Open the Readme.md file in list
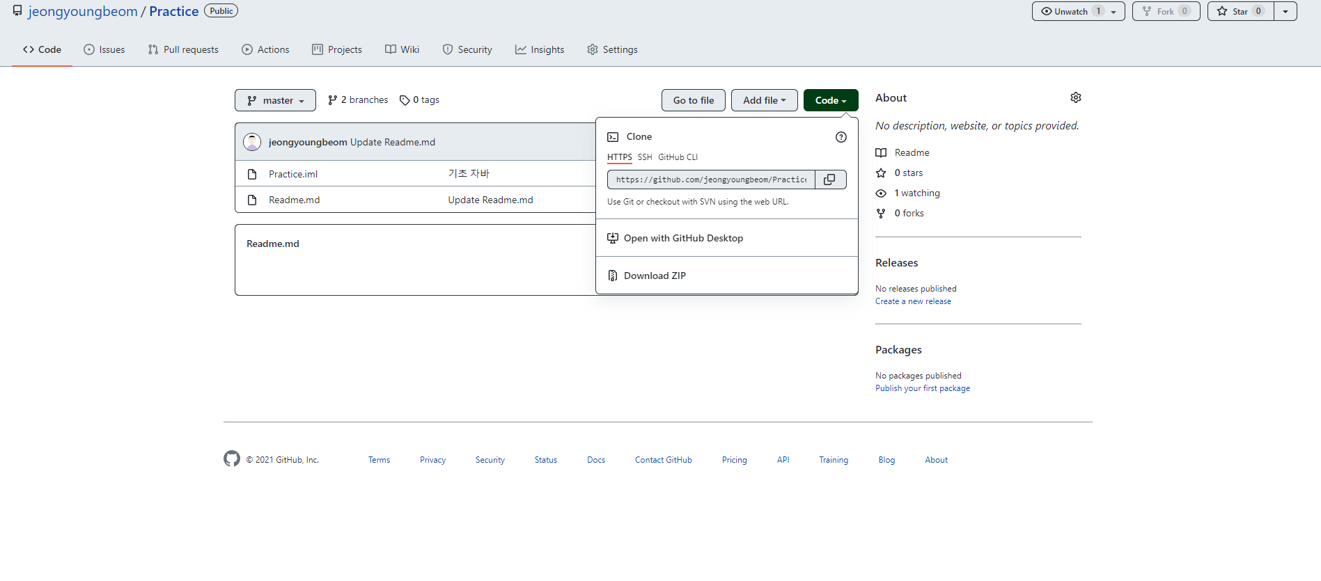This screenshot has width=1321, height=581. [295, 200]
